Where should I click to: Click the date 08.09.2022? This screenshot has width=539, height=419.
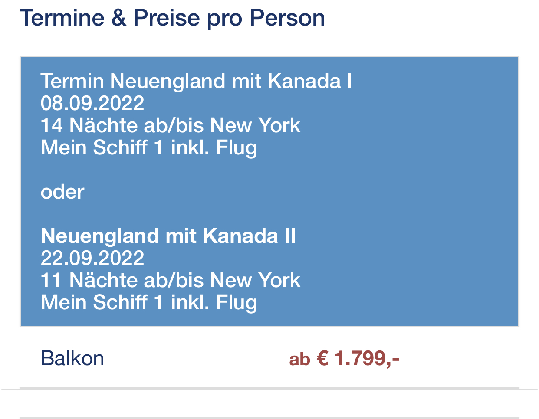tap(92, 103)
